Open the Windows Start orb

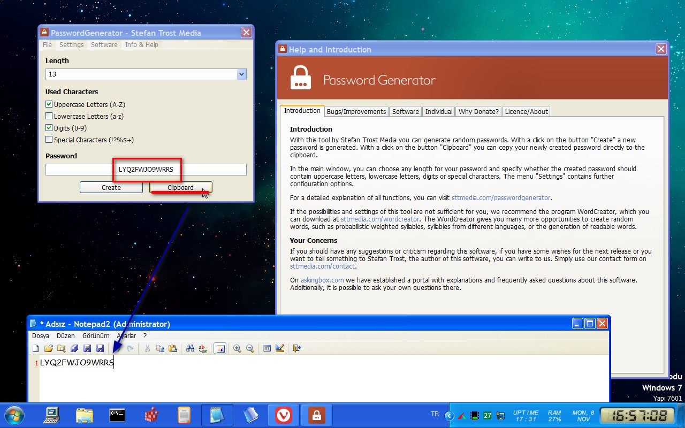(13, 415)
